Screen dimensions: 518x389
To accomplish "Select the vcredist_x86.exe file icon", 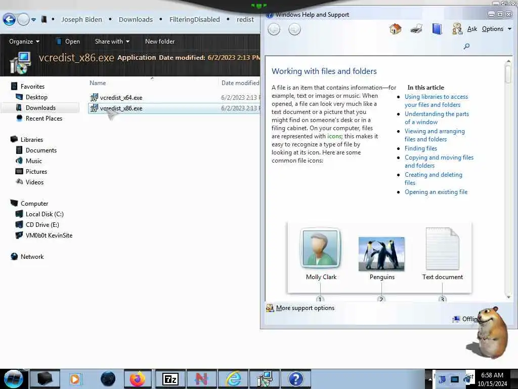I will (94, 108).
